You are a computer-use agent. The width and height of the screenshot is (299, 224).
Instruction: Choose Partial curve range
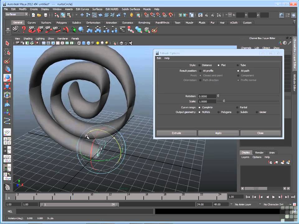(242, 107)
